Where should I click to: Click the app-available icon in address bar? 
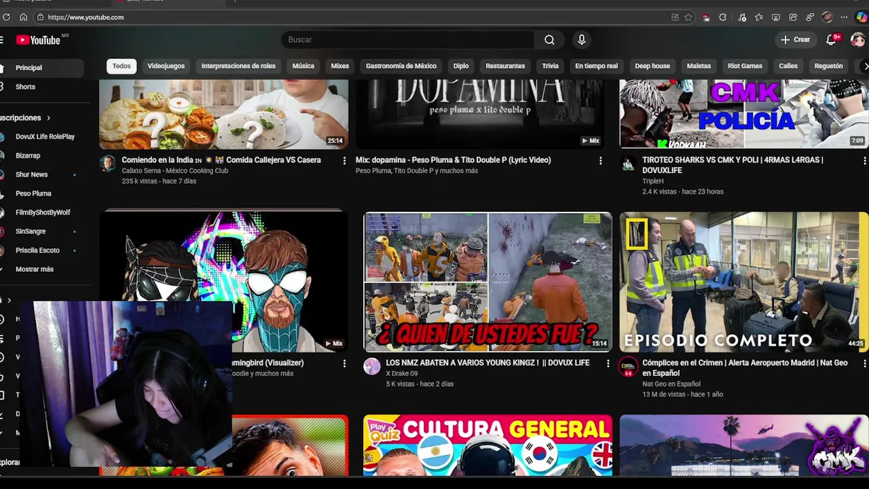(675, 17)
